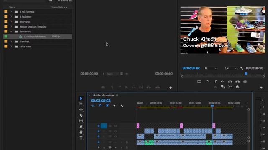Export frame with camera icon in Program Monitor
The height and width of the screenshot is (150, 268).
(245, 82)
